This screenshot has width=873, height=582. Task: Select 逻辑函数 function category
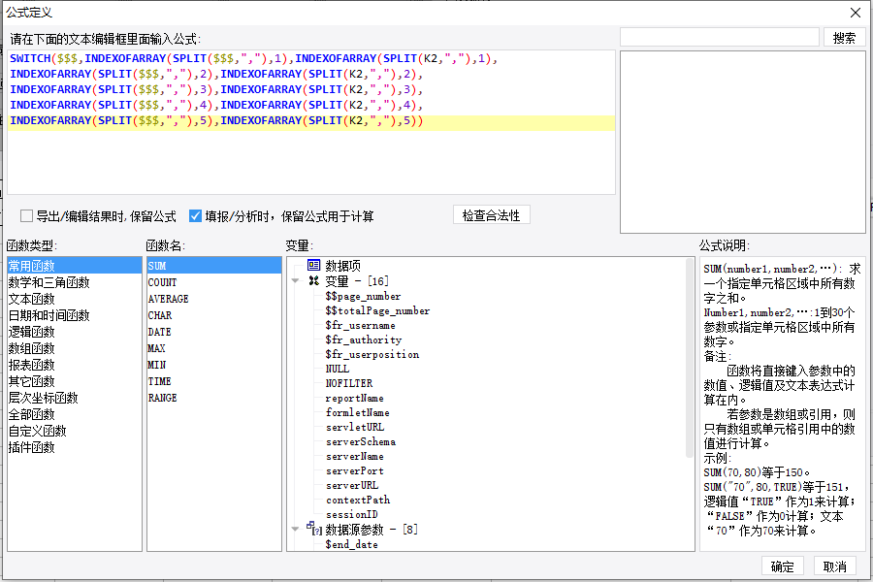tap(32, 332)
